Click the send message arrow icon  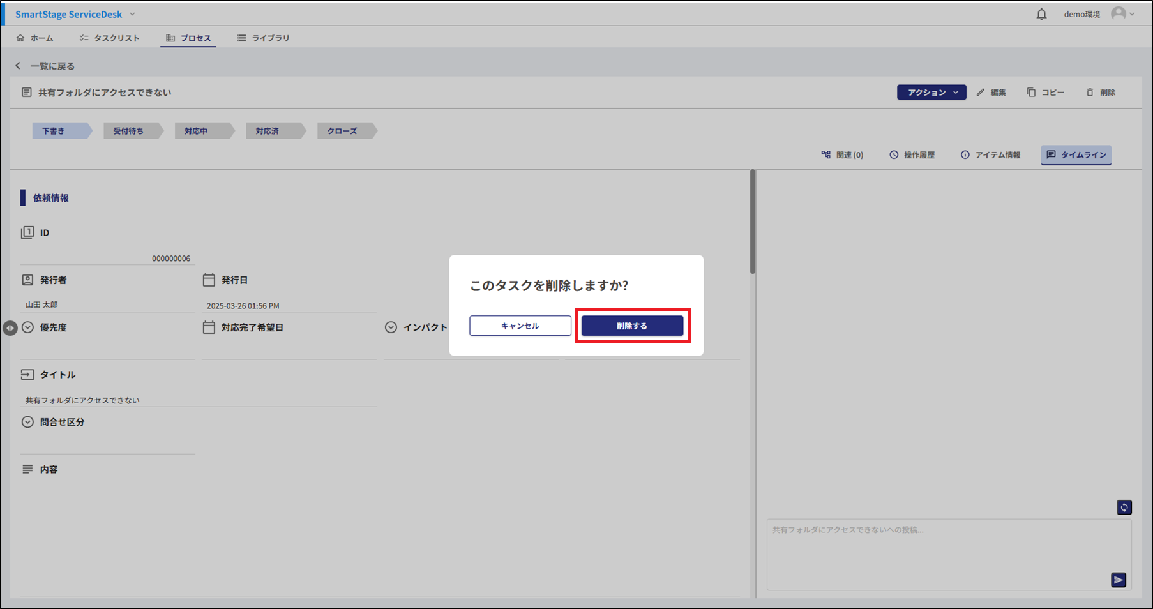[x=1118, y=580]
